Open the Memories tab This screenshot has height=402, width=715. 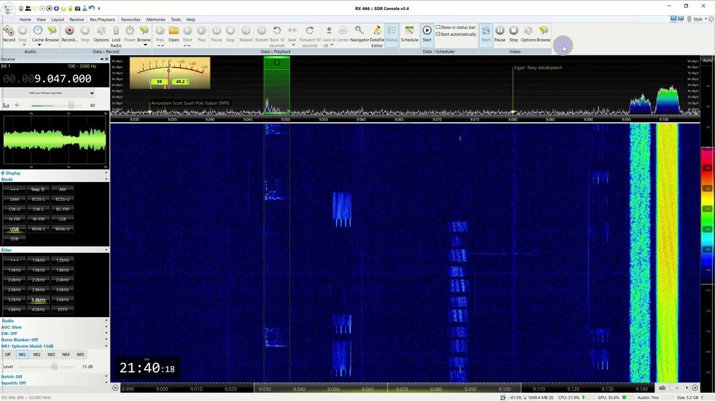coord(156,20)
